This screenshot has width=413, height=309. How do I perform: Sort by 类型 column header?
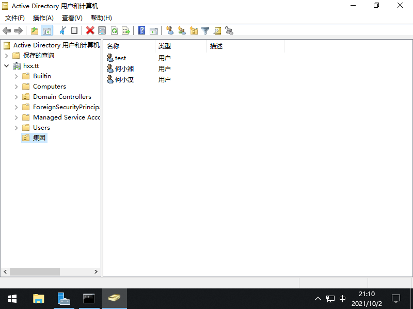click(x=181, y=46)
